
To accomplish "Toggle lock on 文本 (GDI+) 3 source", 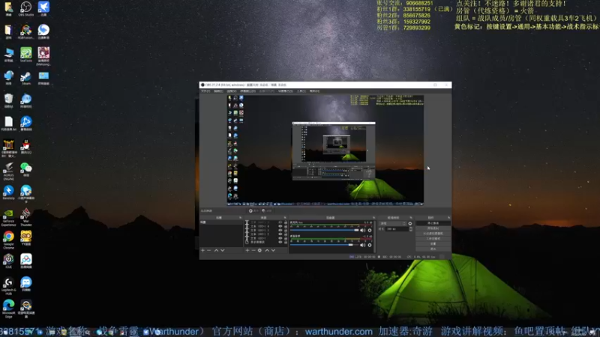I will 286,231.
